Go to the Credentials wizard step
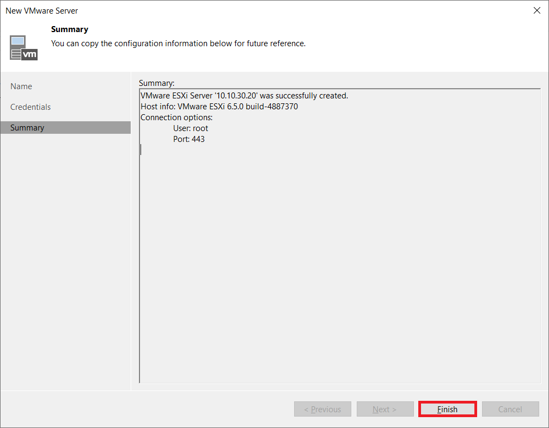Viewport: 549px width, 428px height. pyautogui.click(x=30, y=107)
